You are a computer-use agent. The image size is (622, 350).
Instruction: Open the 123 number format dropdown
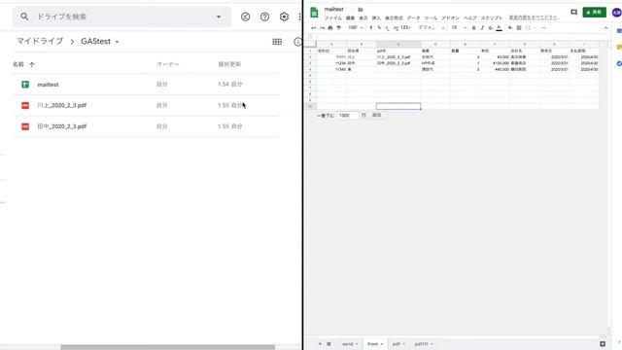(405, 28)
